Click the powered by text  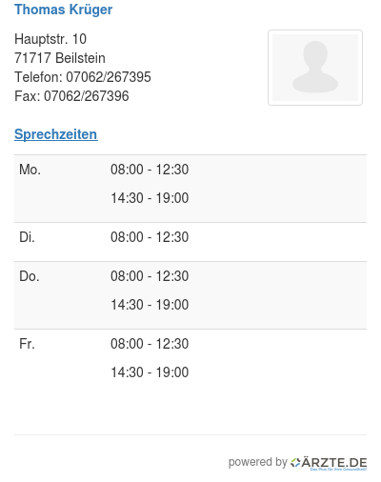257,462
